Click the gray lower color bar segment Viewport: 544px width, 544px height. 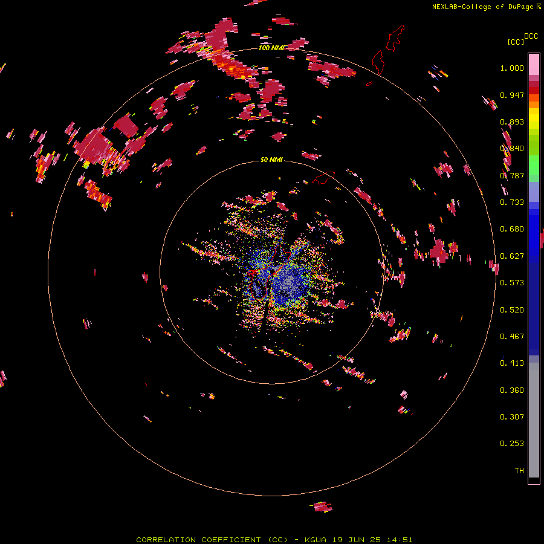[534, 420]
